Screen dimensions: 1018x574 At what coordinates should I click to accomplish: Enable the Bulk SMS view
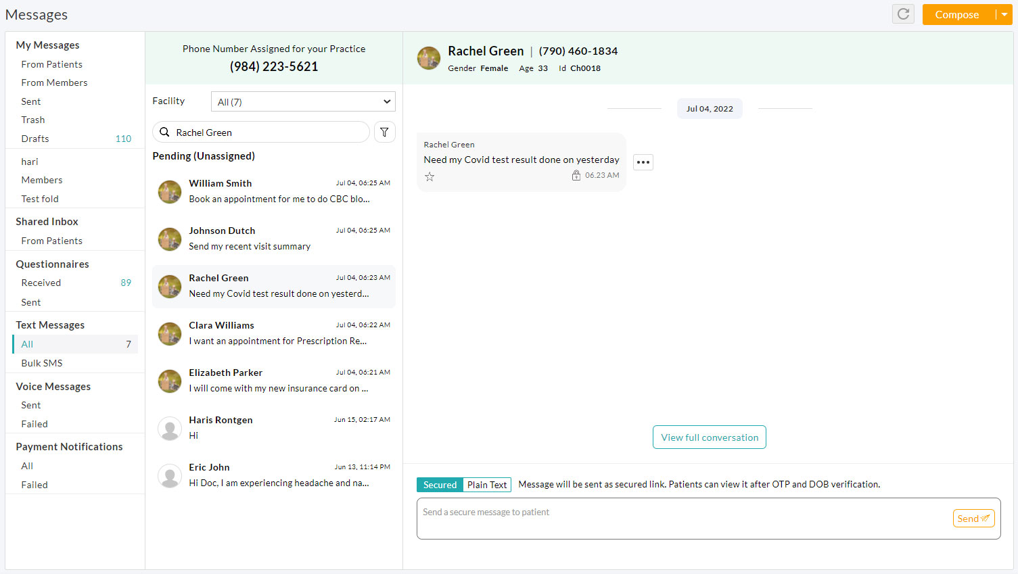click(41, 363)
